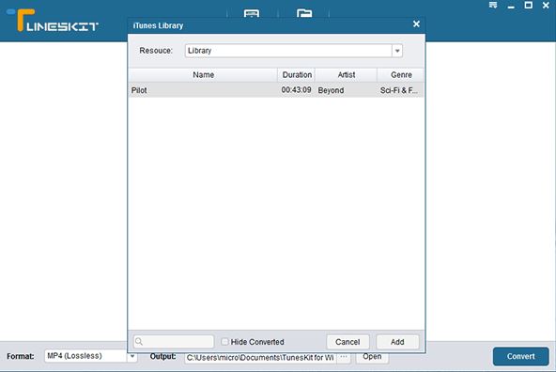Toggle the Hide Converted checkbox
This screenshot has width=556, height=372.
click(224, 342)
